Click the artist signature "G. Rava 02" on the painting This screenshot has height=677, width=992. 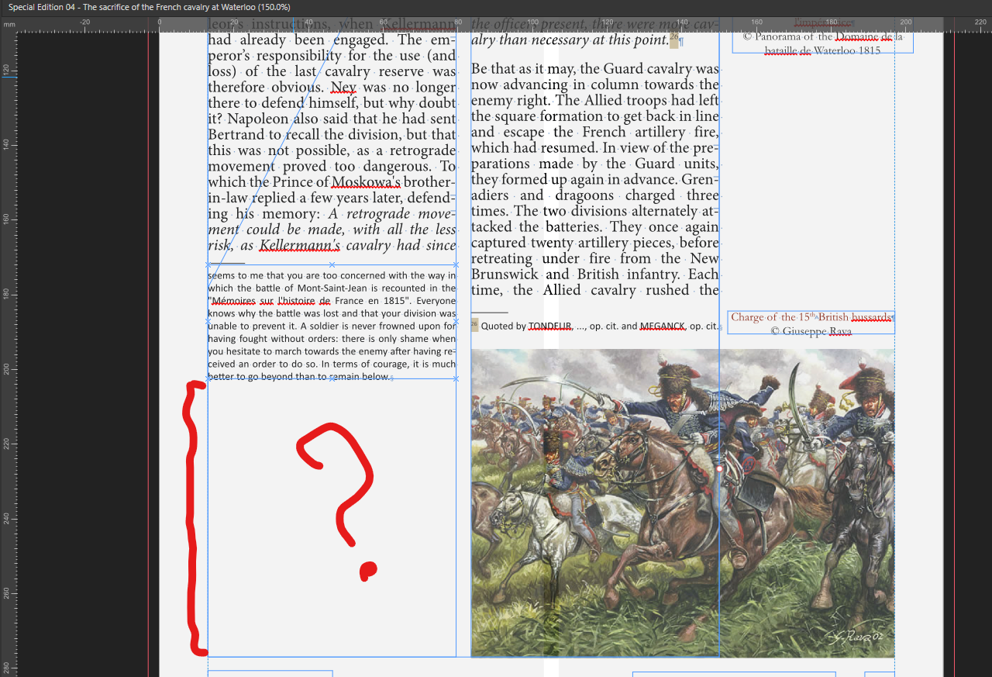(x=855, y=636)
